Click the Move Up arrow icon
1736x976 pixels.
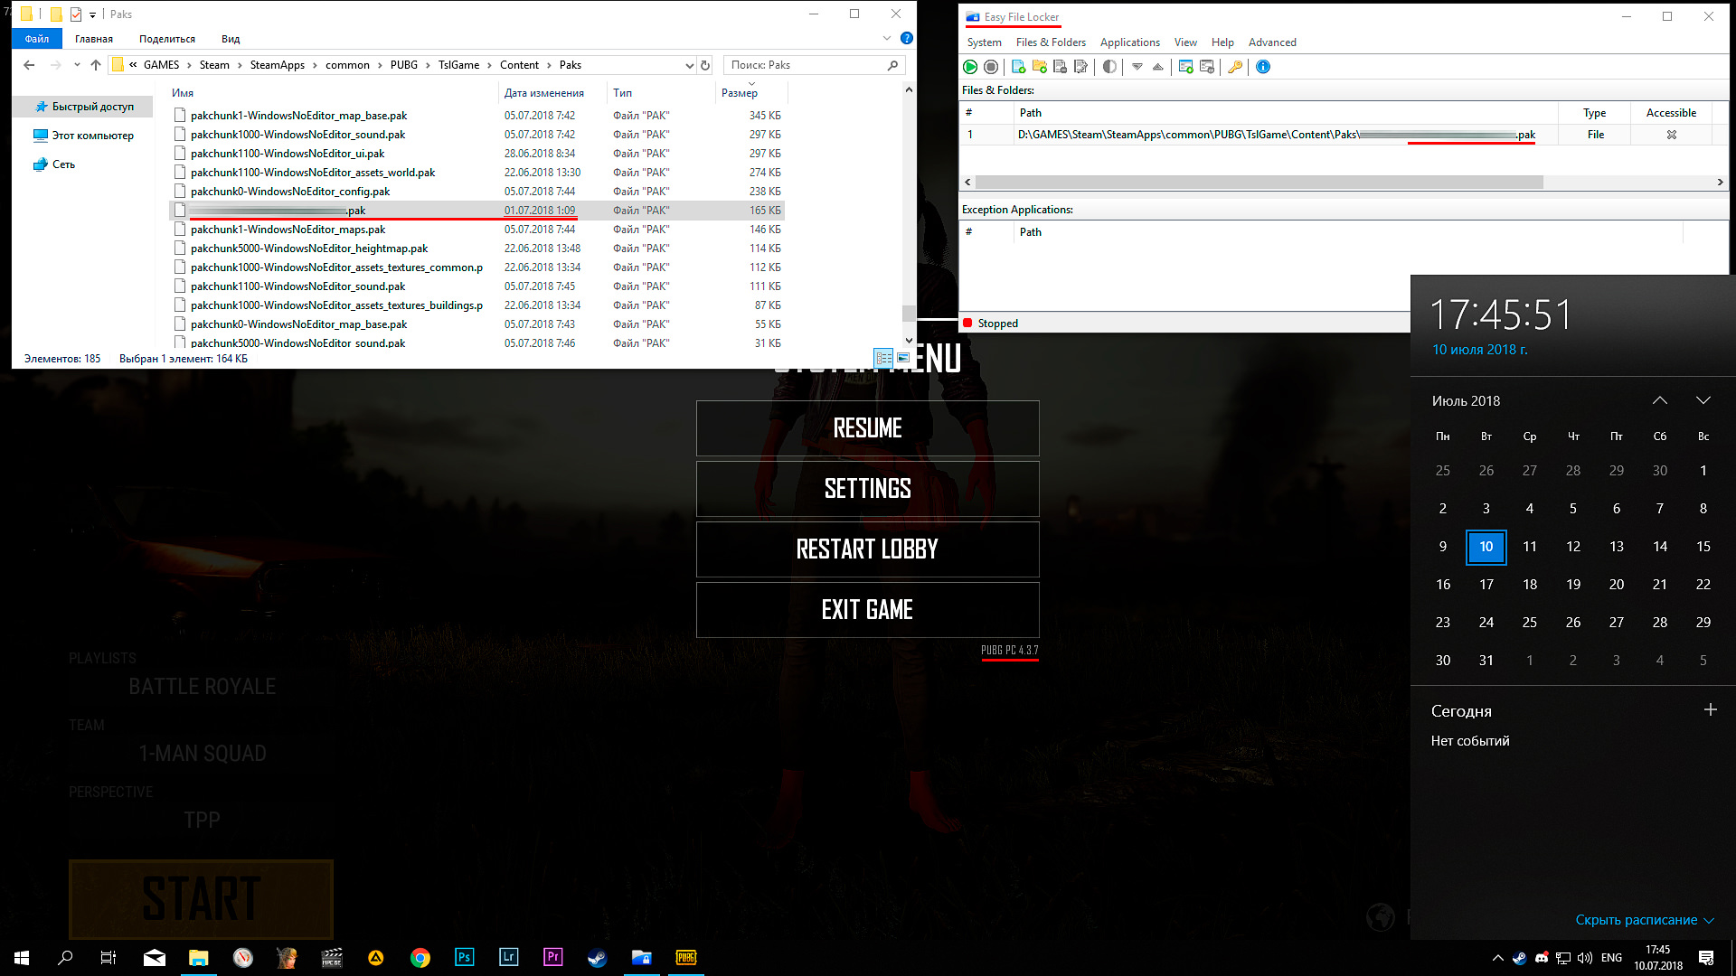[1158, 67]
